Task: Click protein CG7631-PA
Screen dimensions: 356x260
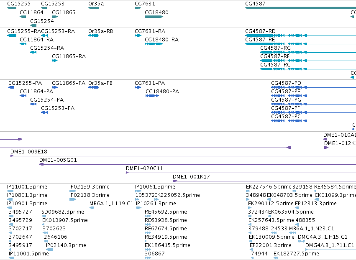Action: [138, 87]
